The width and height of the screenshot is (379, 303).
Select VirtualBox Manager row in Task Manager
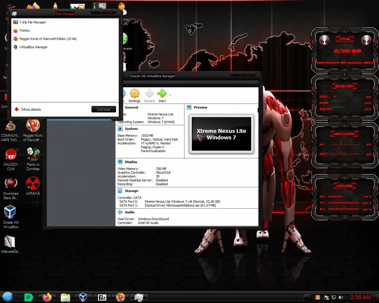coord(65,47)
